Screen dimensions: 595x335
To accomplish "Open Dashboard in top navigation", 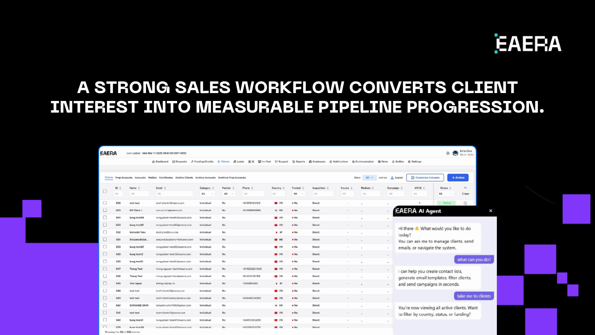I will click(x=160, y=161).
